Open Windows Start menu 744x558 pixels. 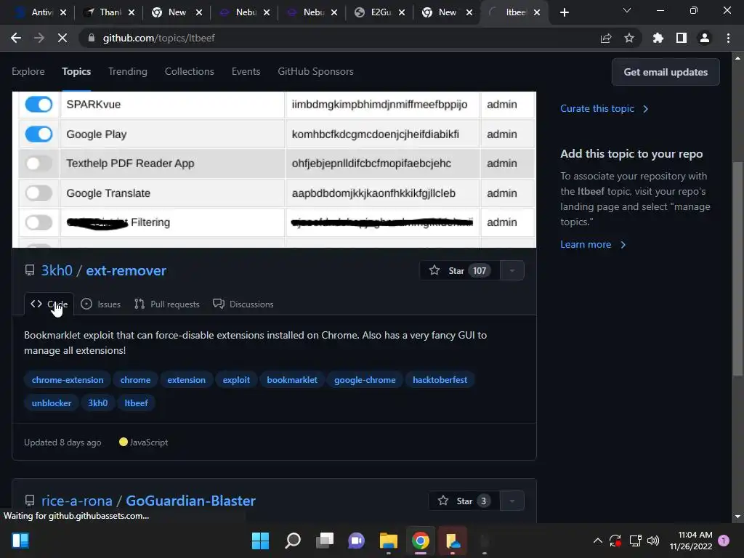[260, 541]
